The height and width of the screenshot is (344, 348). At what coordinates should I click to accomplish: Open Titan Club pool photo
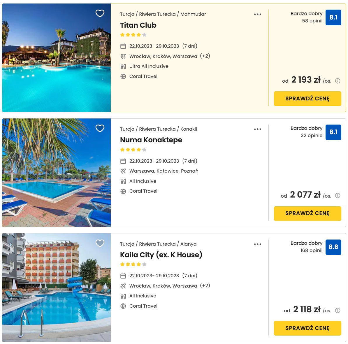tap(56, 58)
